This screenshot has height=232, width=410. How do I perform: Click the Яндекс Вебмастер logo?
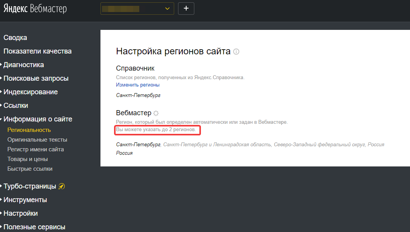point(35,9)
